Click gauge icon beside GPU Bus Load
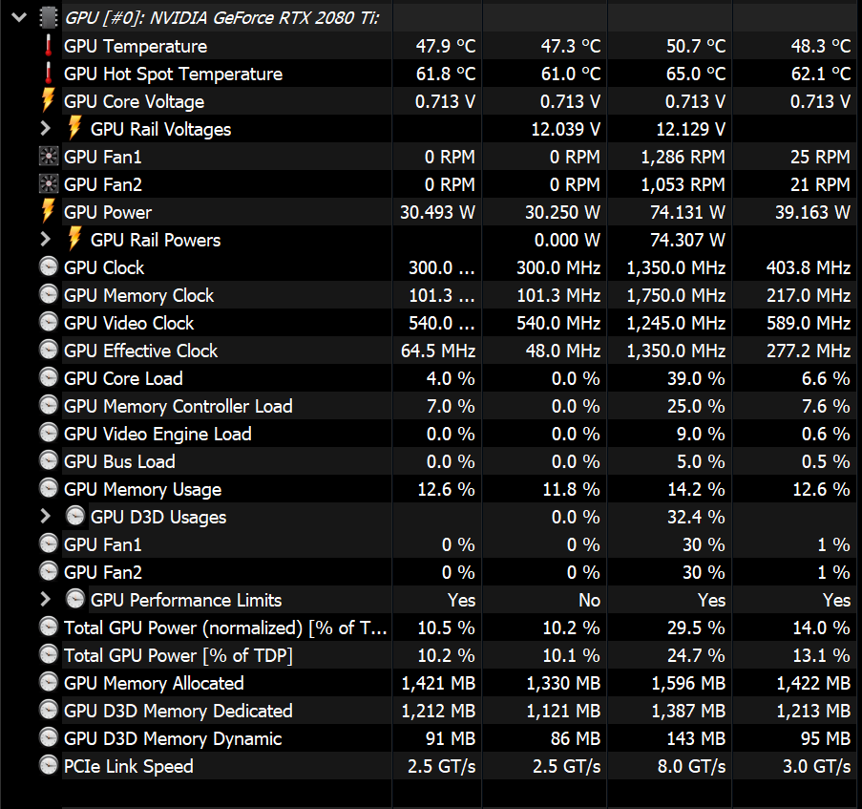Screen dimensions: 862x809 click(x=49, y=460)
